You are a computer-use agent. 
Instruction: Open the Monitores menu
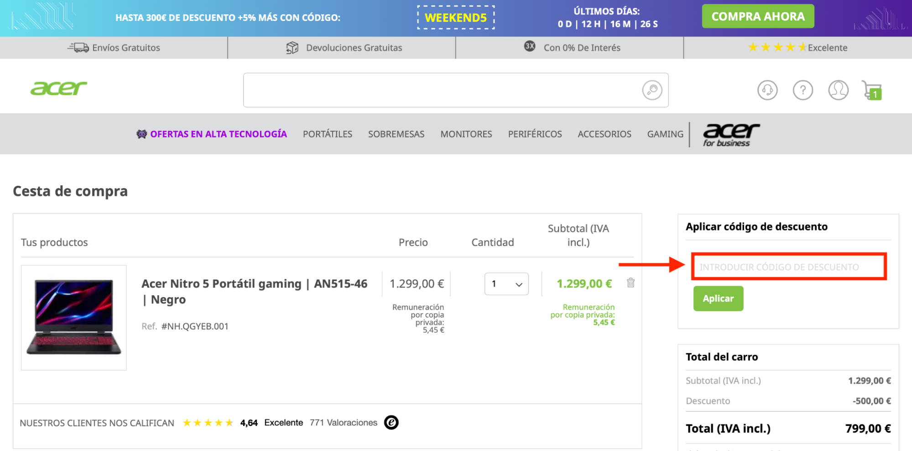[466, 134]
